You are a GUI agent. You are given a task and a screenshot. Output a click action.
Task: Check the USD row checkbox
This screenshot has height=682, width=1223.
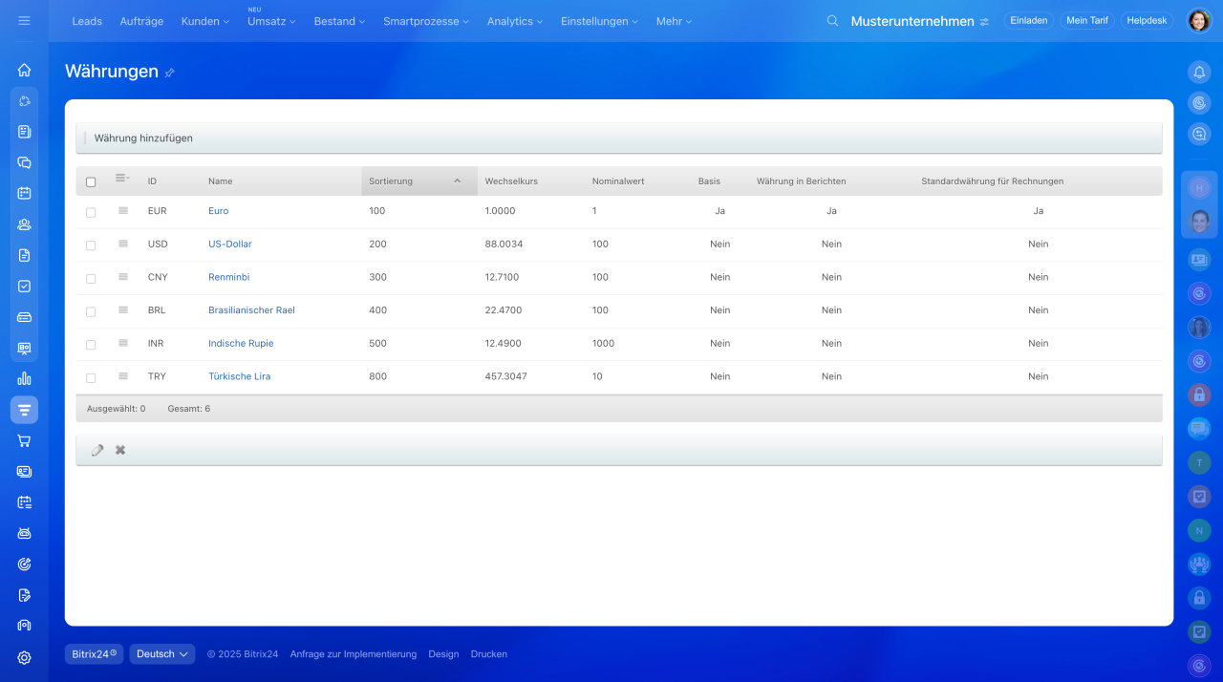click(91, 245)
